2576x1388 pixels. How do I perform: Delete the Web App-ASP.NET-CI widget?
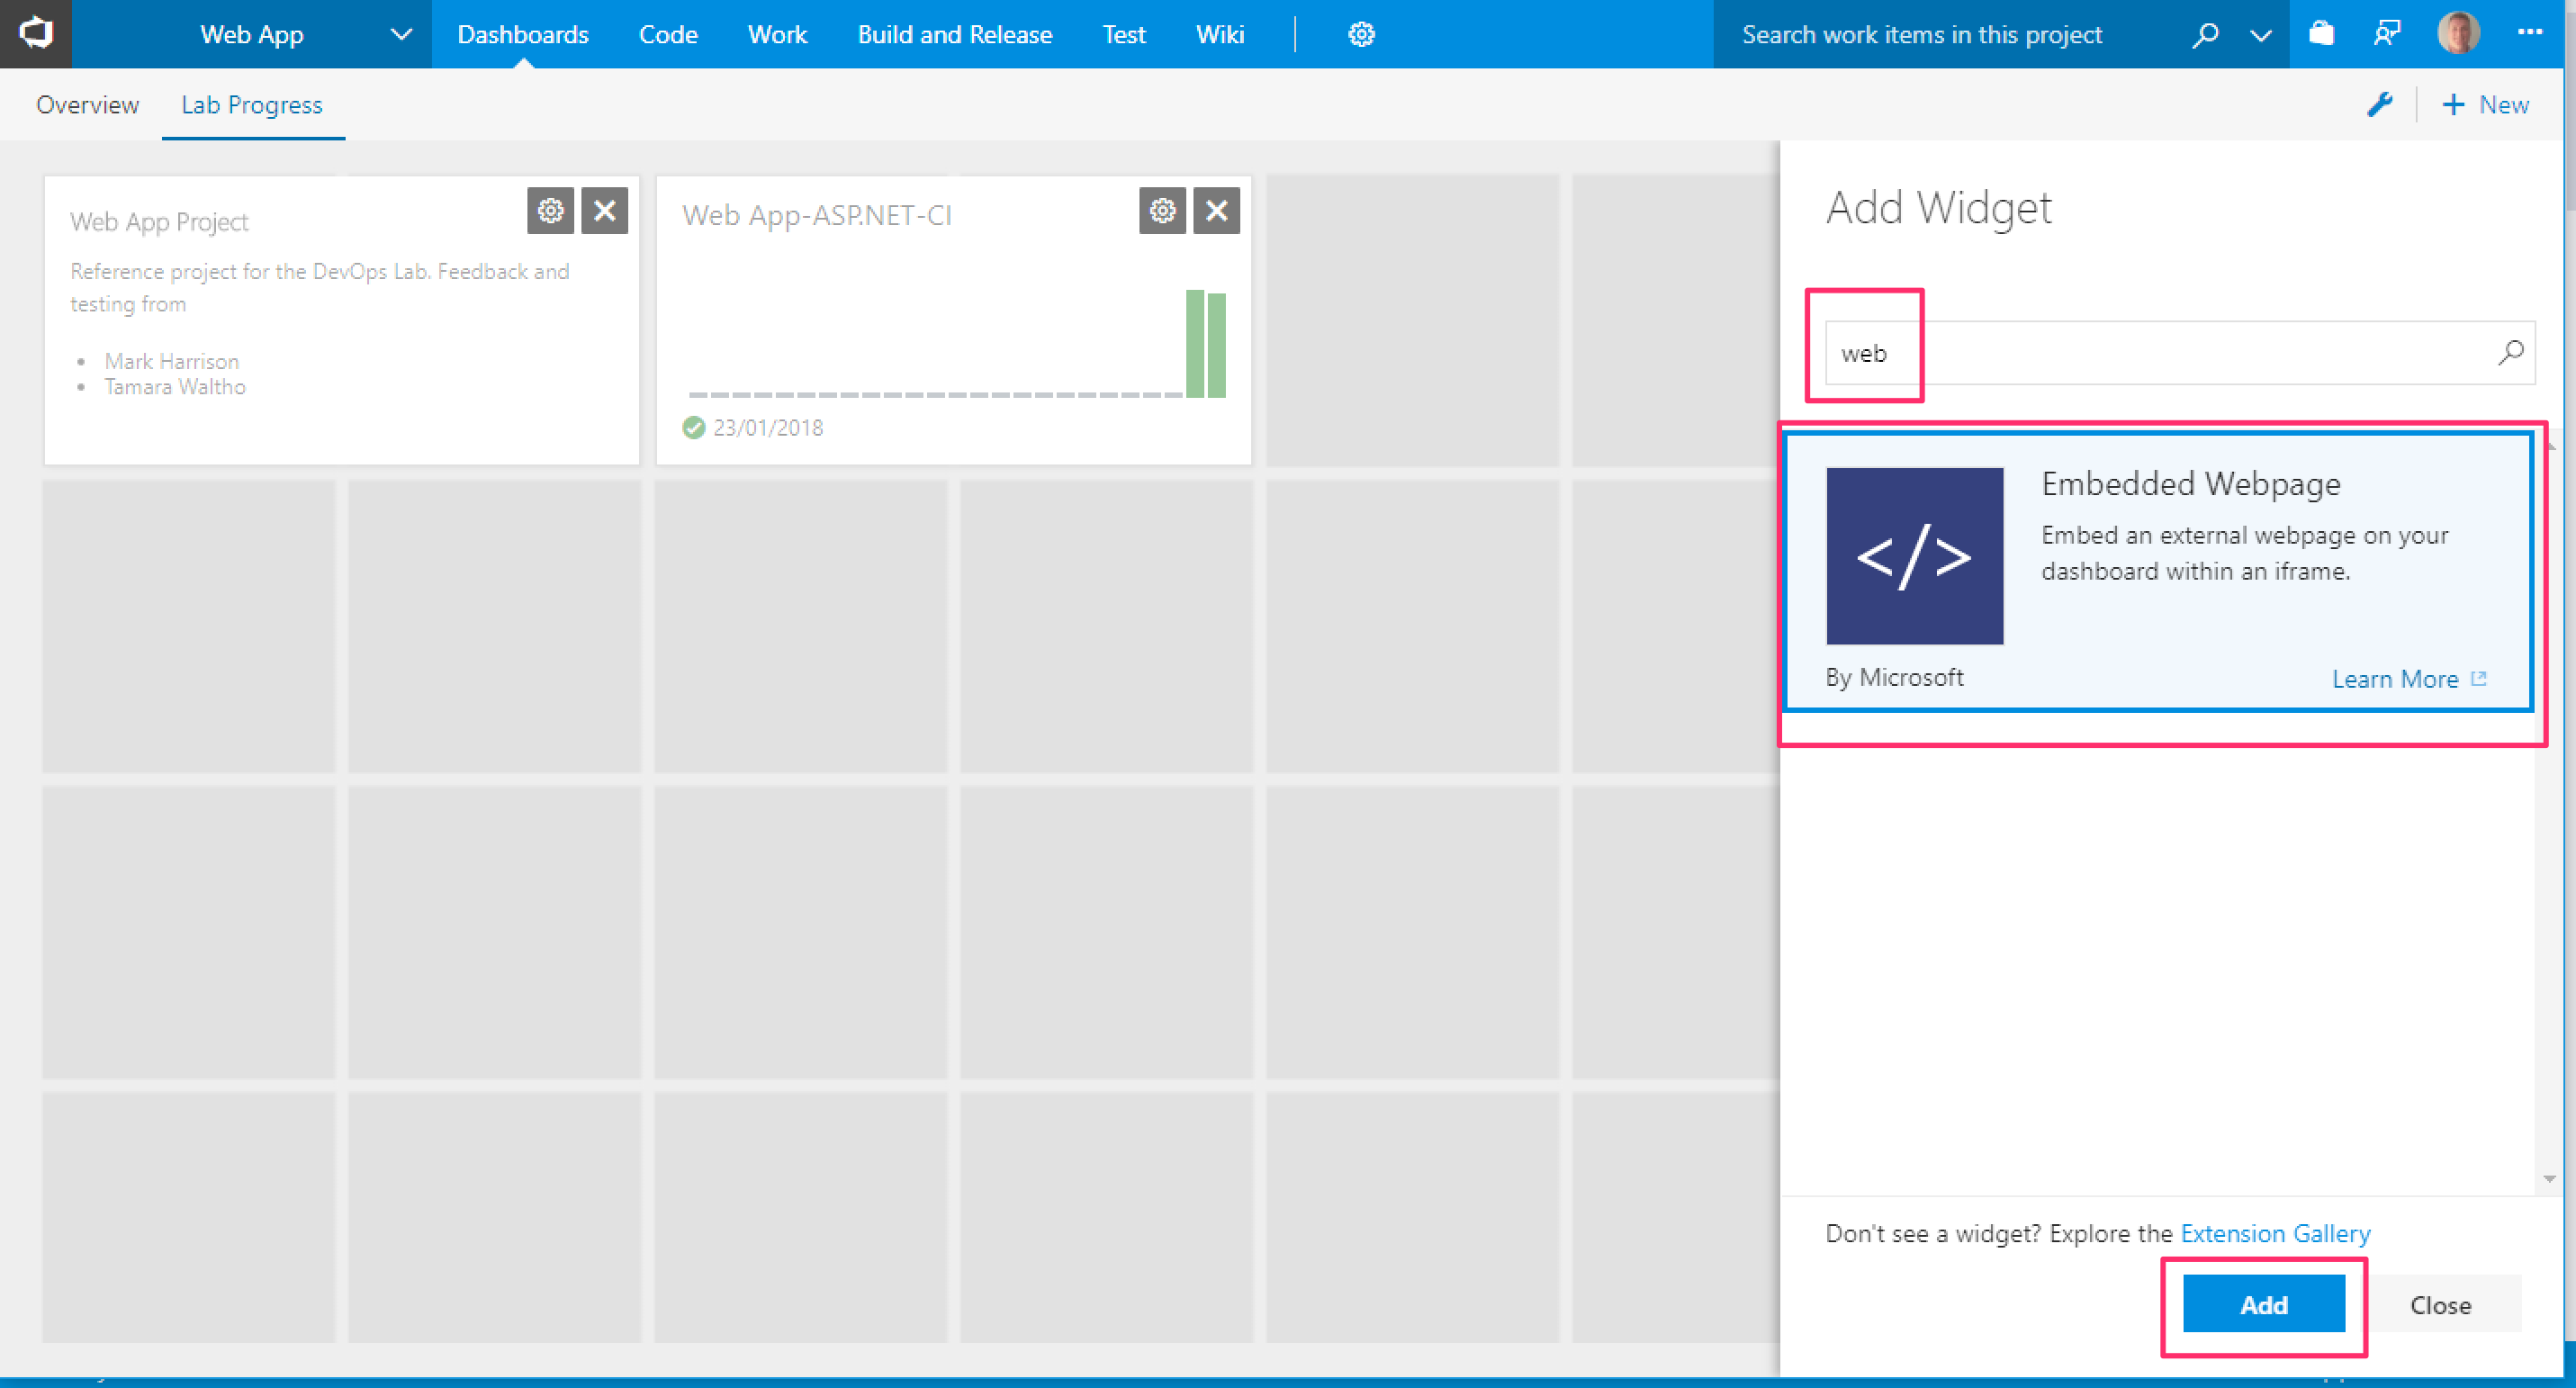click(x=1216, y=210)
